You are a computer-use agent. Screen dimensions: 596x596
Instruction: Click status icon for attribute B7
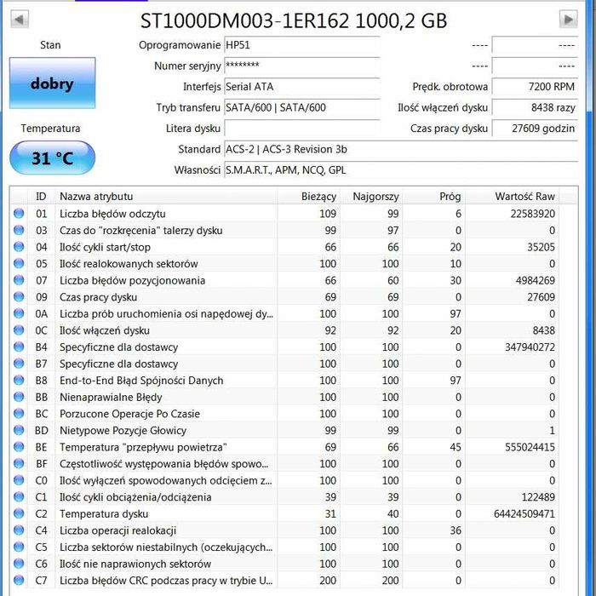[19, 364]
